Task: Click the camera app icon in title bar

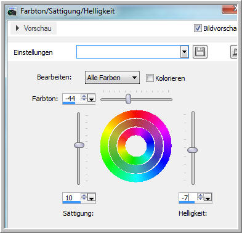Action: 12,12
